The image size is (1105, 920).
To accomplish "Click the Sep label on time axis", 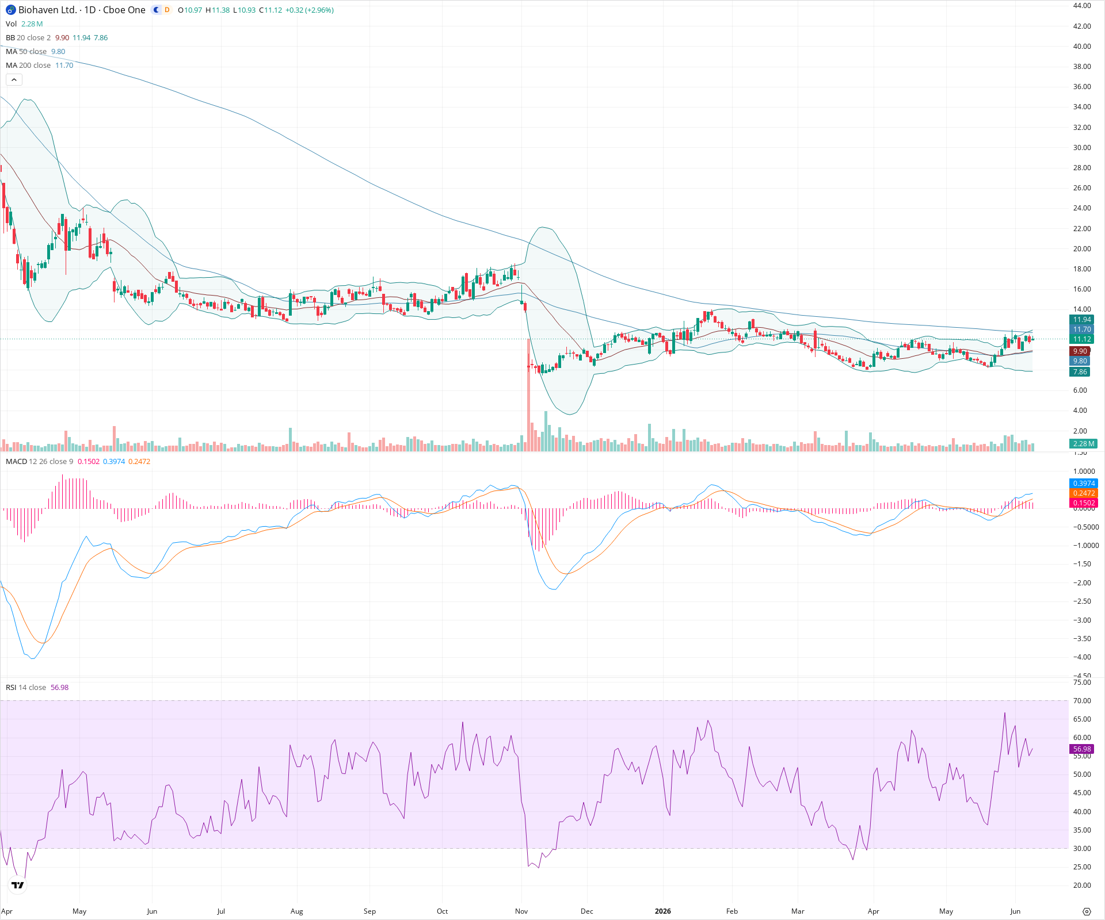I will pos(369,911).
